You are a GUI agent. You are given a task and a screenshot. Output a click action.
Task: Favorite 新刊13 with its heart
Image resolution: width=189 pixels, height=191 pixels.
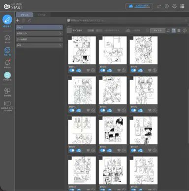click(119, 110)
